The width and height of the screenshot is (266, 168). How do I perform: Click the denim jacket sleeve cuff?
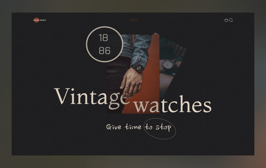point(139,62)
